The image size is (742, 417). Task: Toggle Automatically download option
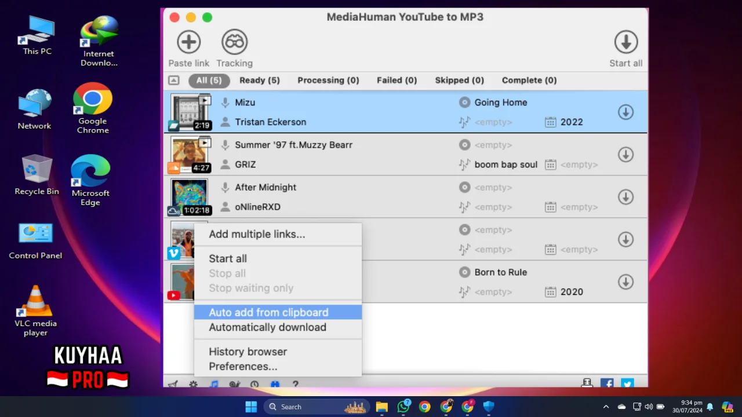coord(278,327)
